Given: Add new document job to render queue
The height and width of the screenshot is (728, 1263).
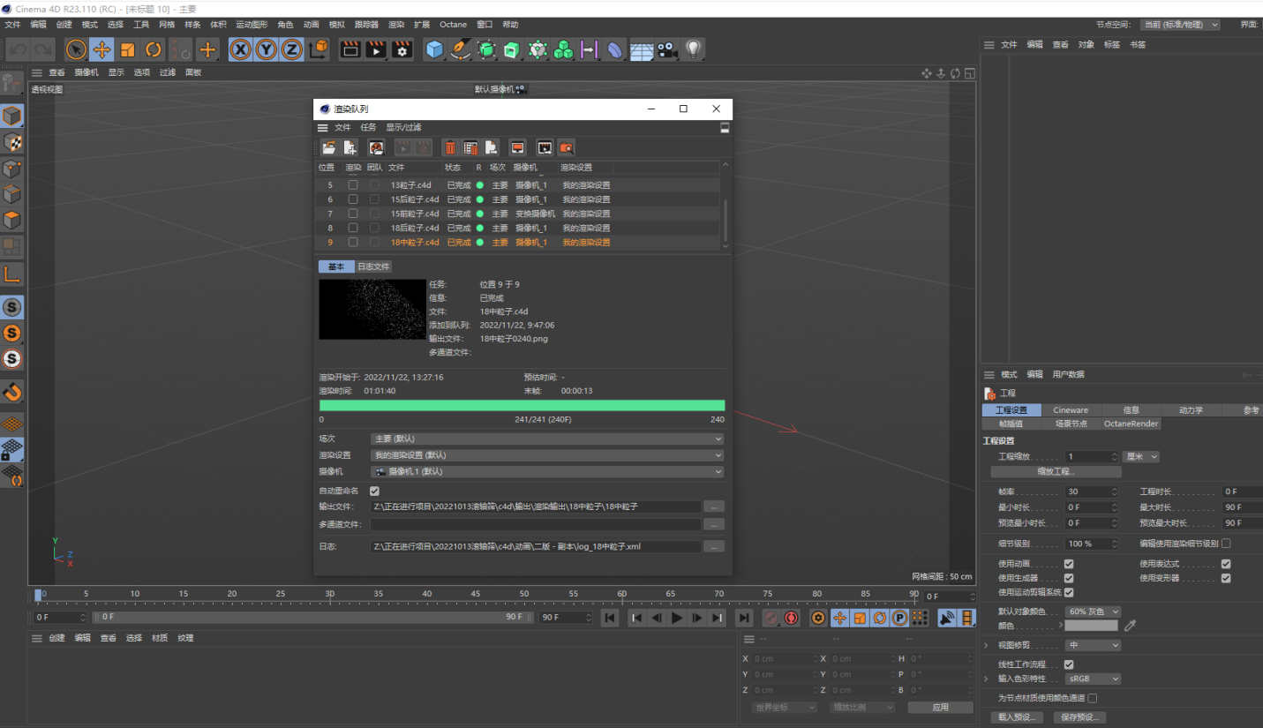Looking at the screenshot, I should 350,147.
